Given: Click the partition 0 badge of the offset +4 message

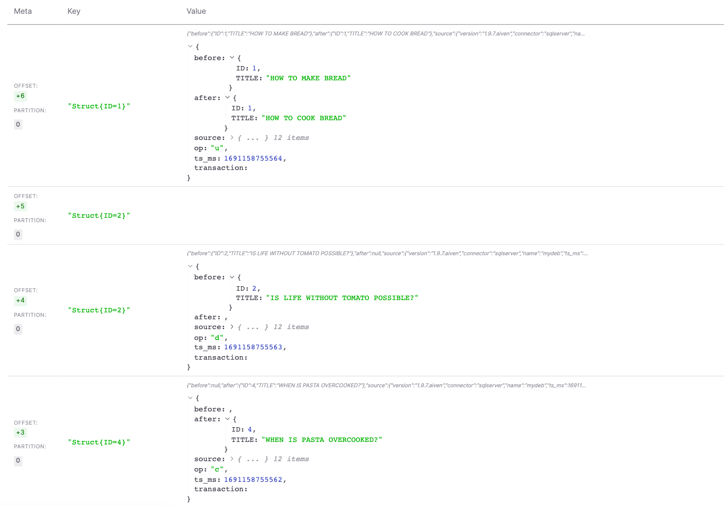Looking at the screenshot, I should coord(18,329).
